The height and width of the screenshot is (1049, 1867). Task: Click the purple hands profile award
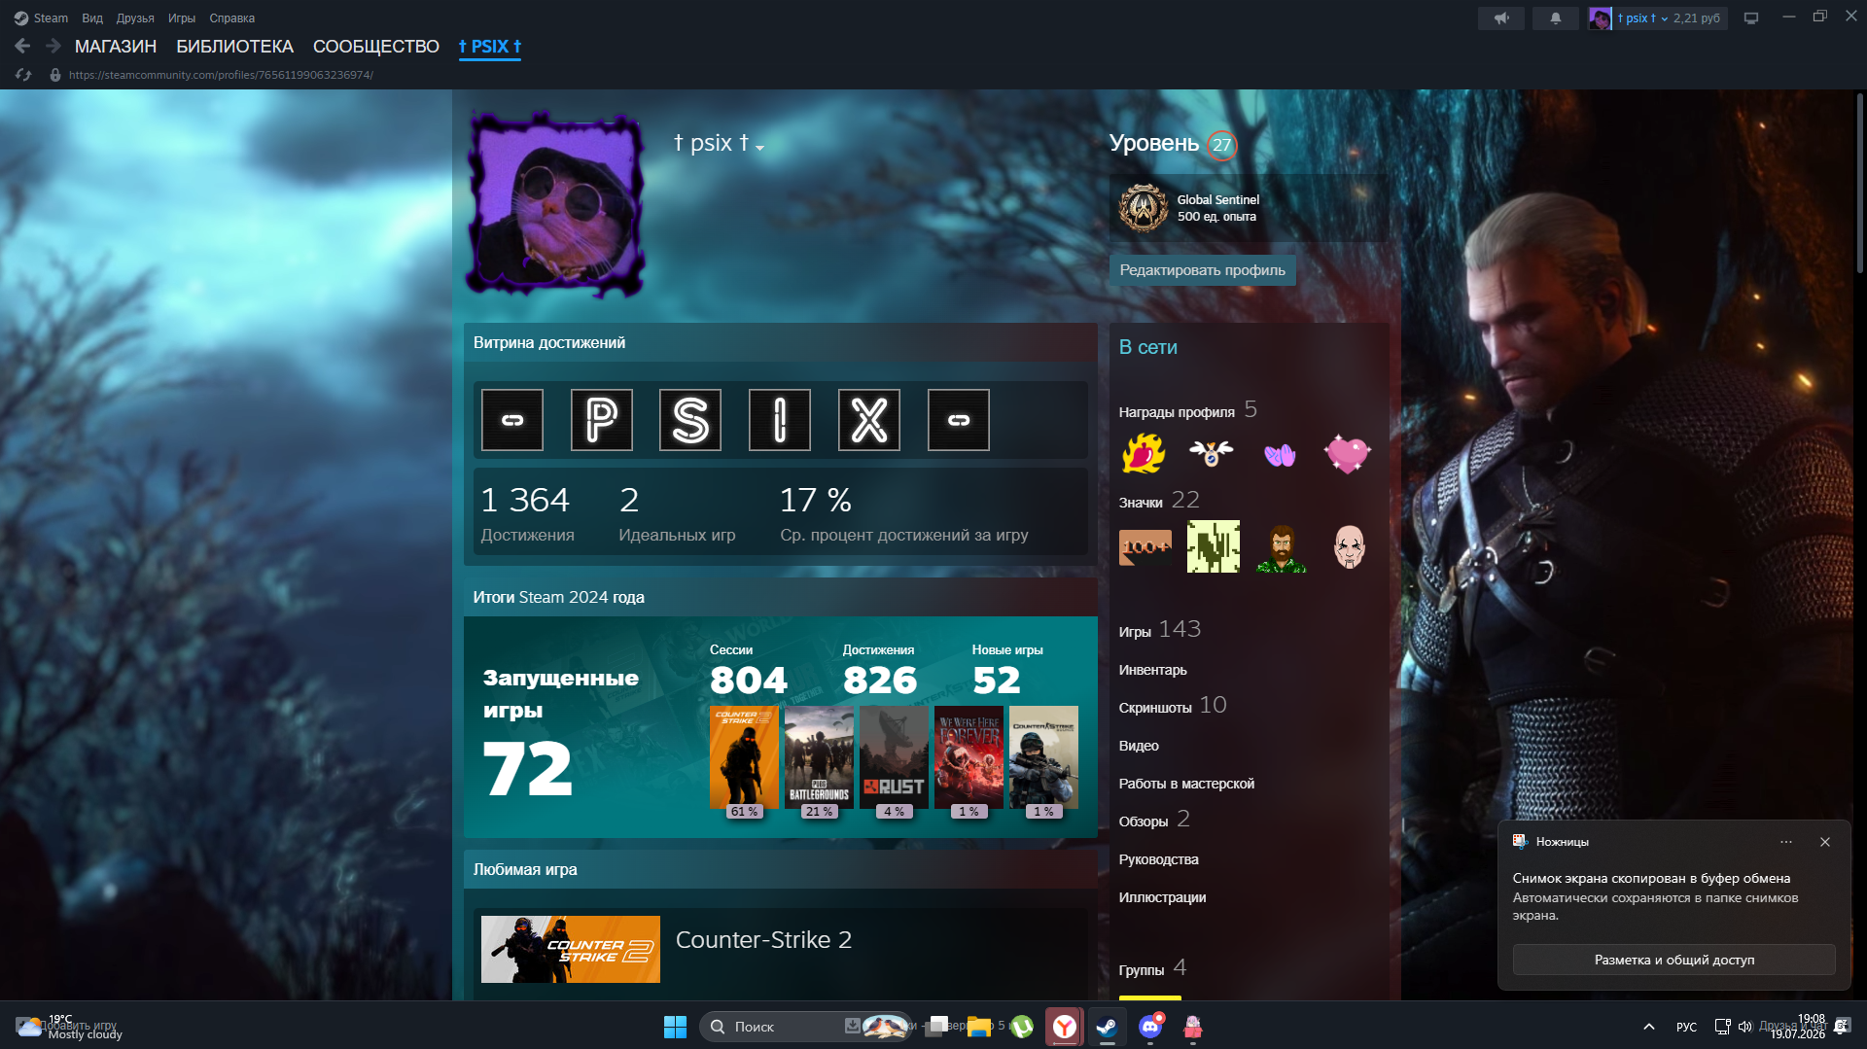click(1280, 453)
